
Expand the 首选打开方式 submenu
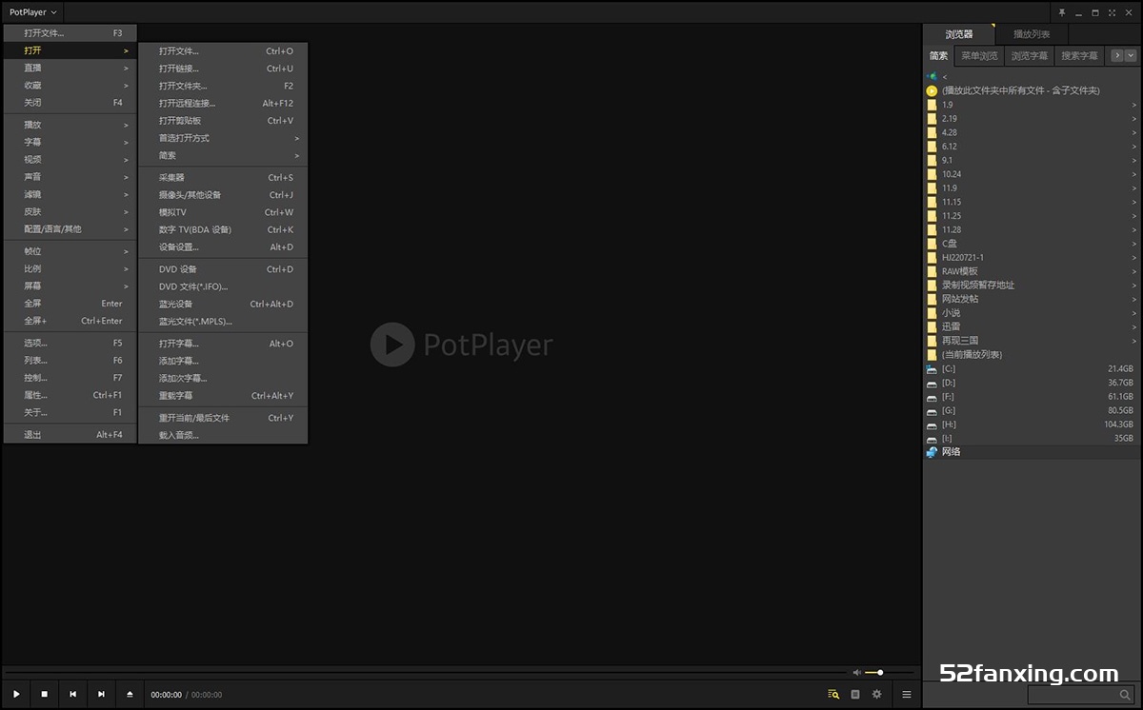(224, 138)
